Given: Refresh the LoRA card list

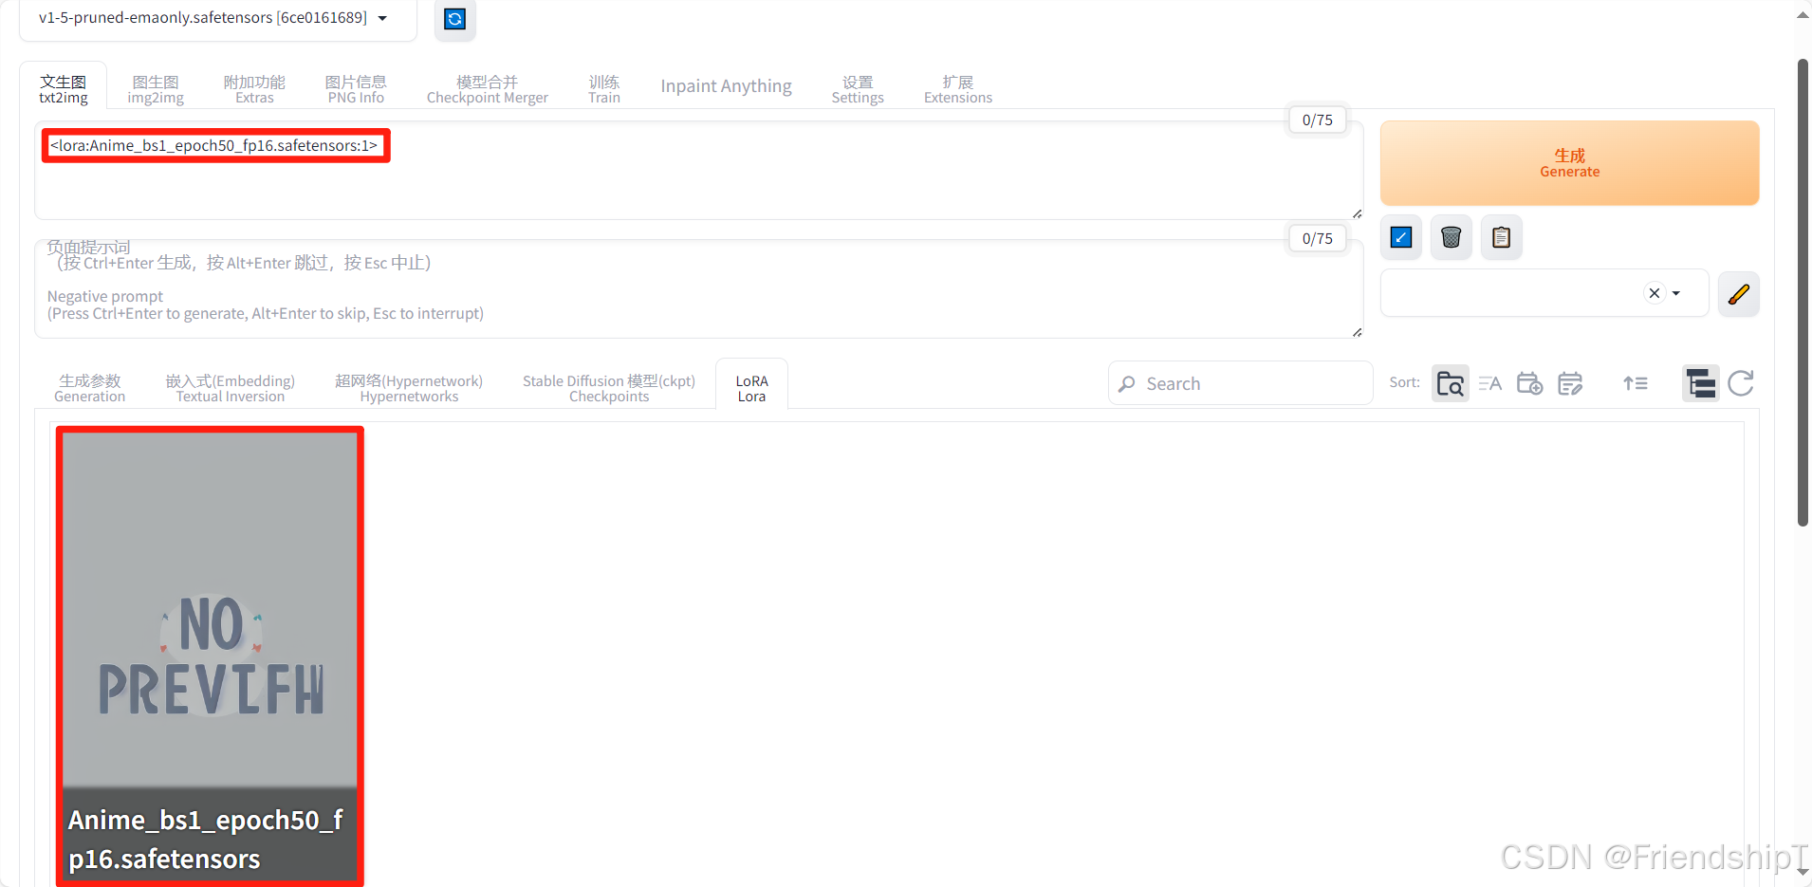Looking at the screenshot, I should pos(1742,382).
